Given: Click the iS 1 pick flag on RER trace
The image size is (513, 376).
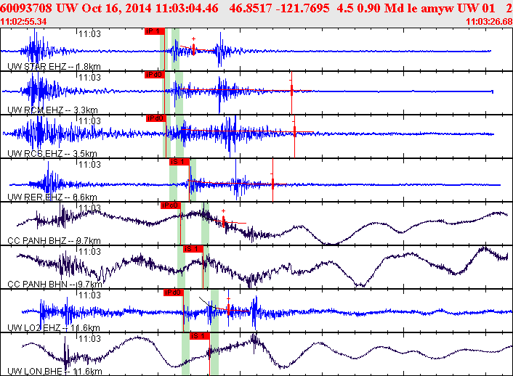Looking at the screenshot, I should (x=179, y=162).
